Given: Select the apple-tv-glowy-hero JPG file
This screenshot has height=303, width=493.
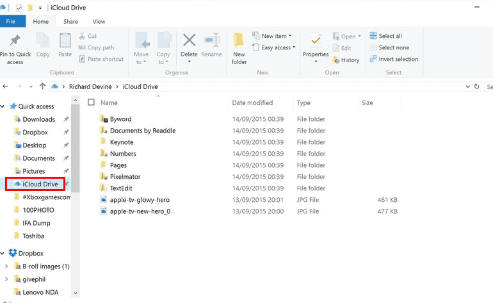Looking at the screenshot, I should click(140, 200).
